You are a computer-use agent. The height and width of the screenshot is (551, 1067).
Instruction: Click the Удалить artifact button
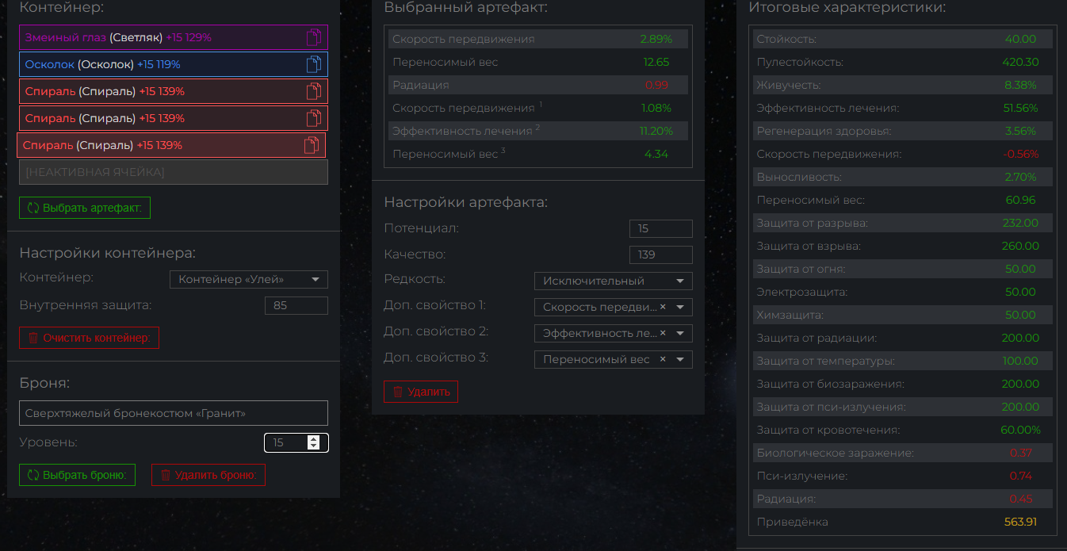pyautogui.click(x=421, y=392)
